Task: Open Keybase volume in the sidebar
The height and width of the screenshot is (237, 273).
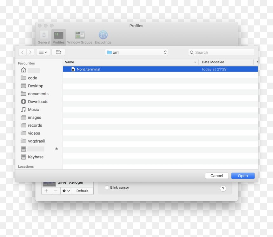Action: coord(32,157)
